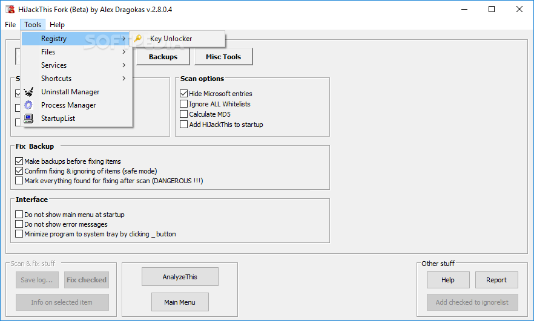The height and width of the screenshot is (321, 534).
Task: Select Shortcuts entry in Tools menu
Action: [77, 79]
